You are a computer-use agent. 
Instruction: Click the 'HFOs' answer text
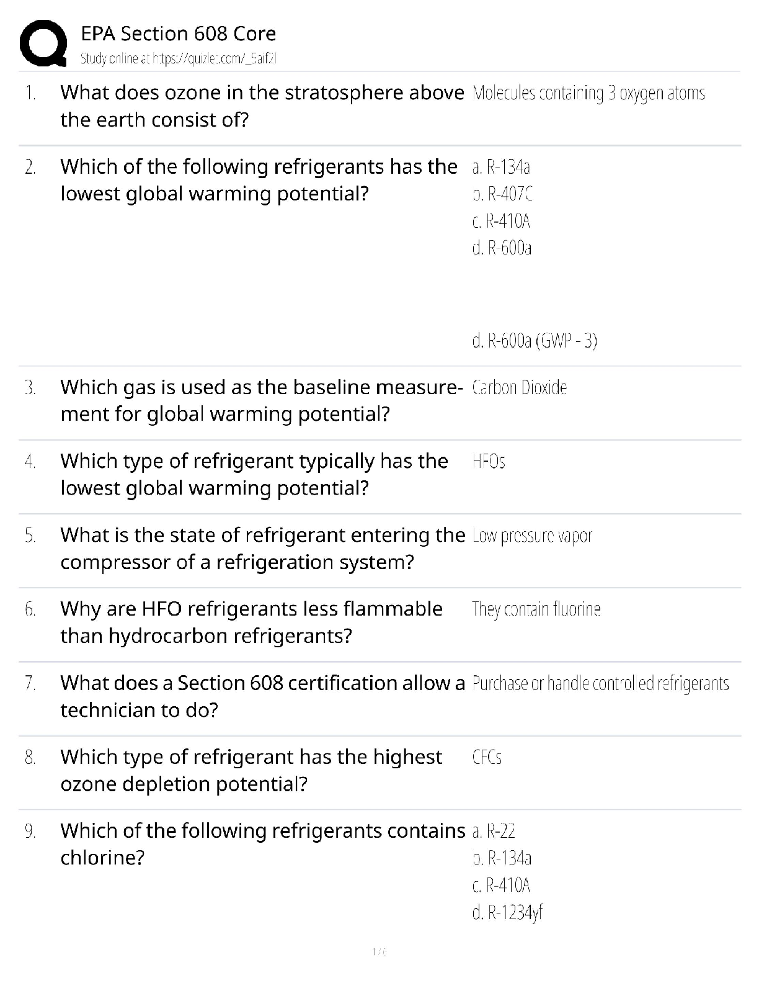click(489, 462)
